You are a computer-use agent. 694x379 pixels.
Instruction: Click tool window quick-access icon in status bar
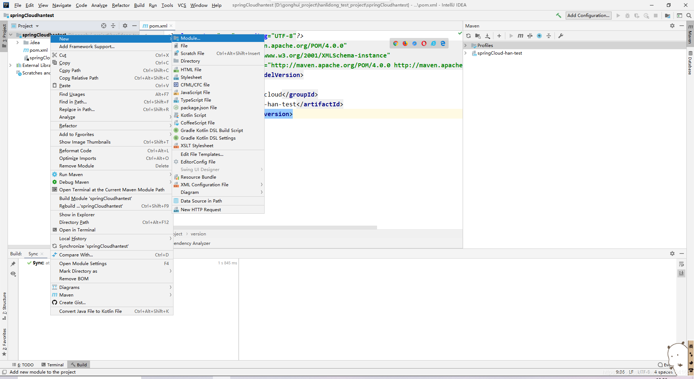[x=4, y=372]
